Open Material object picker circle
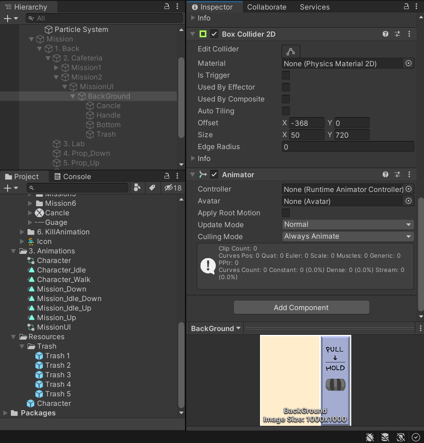This screenshot has height=443, width=424. tap(408, 63)
